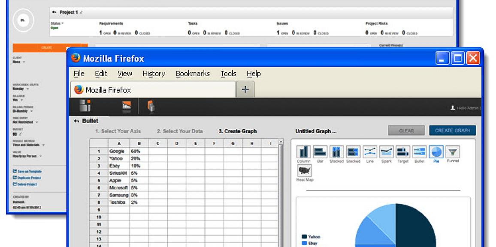
Task: Select the Column chart type icon
Action: coord(304,152)
